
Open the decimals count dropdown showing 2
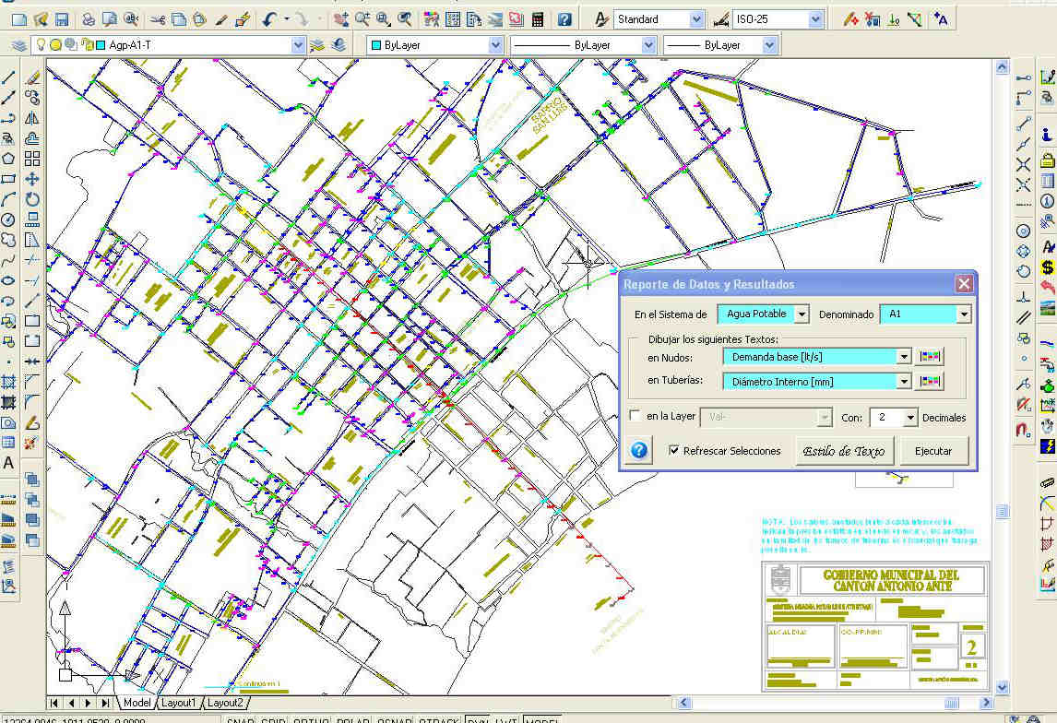[910, 418]
